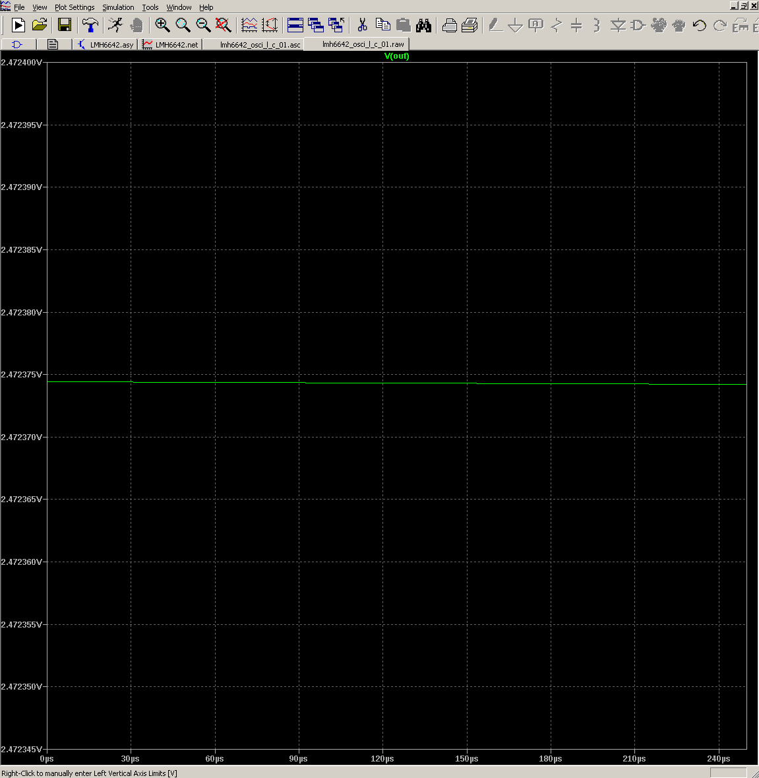Viewport: 759px width, 778px height.
Task: Click the chart icon with vertical arrow
Action: (270, 25)
